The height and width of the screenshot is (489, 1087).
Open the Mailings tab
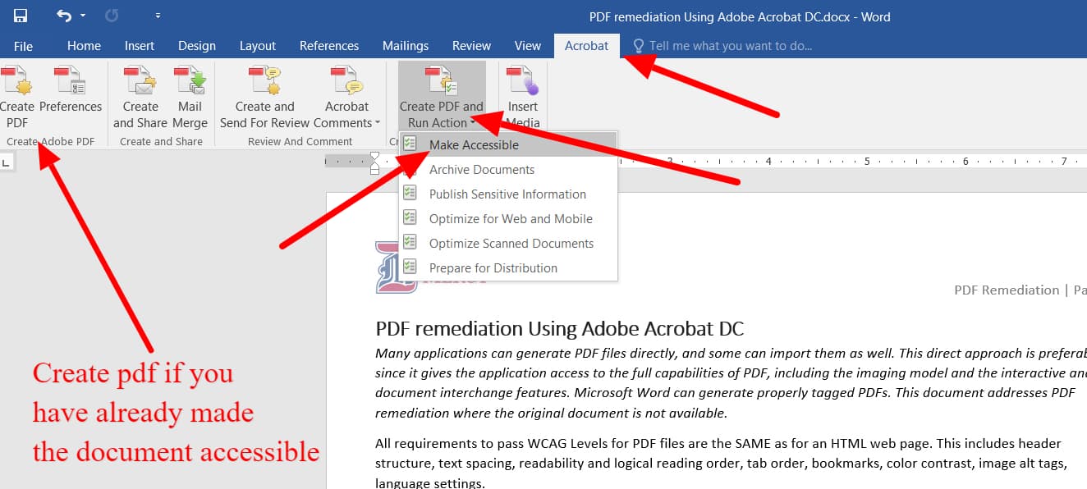tap(406, 46)
